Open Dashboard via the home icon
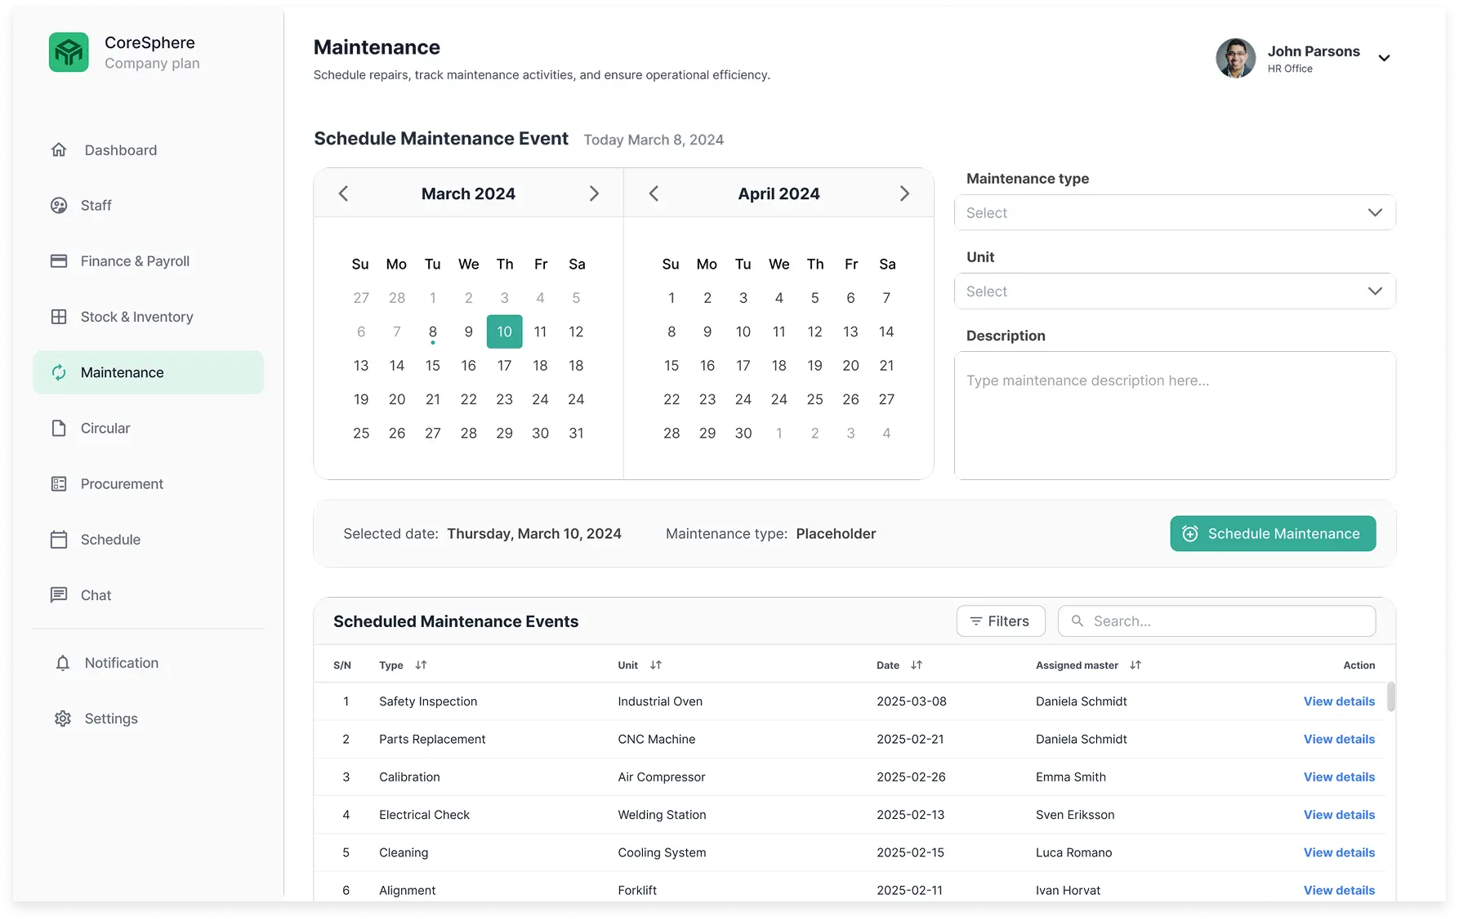This screenshot has width=1459, height=921. 59,150
